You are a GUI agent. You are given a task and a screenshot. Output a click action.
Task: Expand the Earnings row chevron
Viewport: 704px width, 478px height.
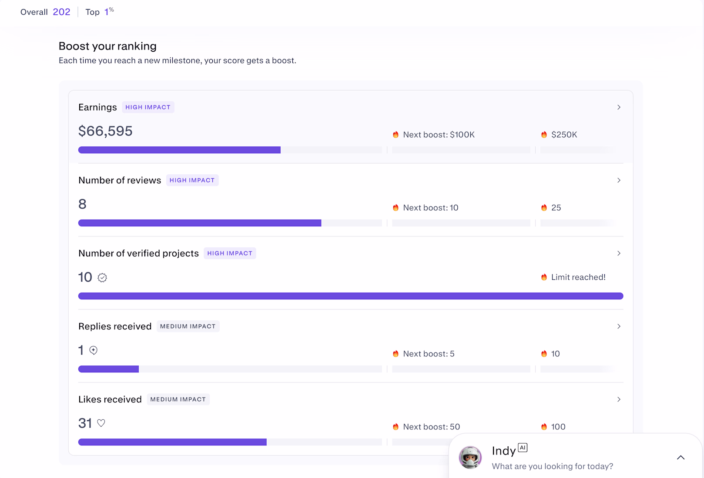619,107
